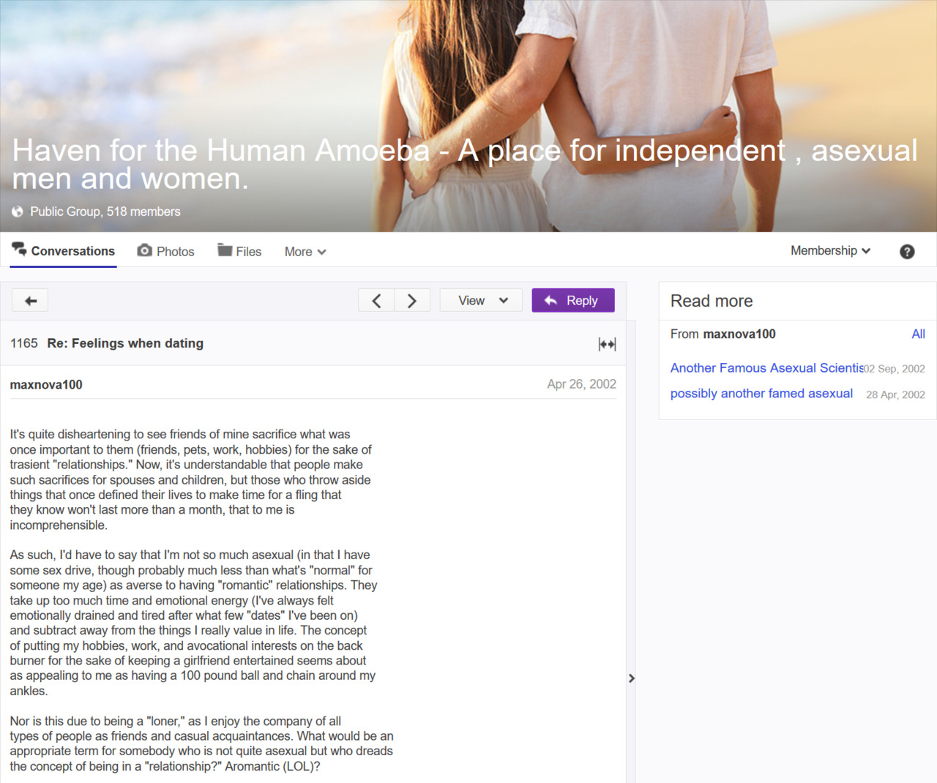This screenshot has width=937, height=783.
Task: Click the message date Apr 26, 2002
Action: [x=581, y=384]
